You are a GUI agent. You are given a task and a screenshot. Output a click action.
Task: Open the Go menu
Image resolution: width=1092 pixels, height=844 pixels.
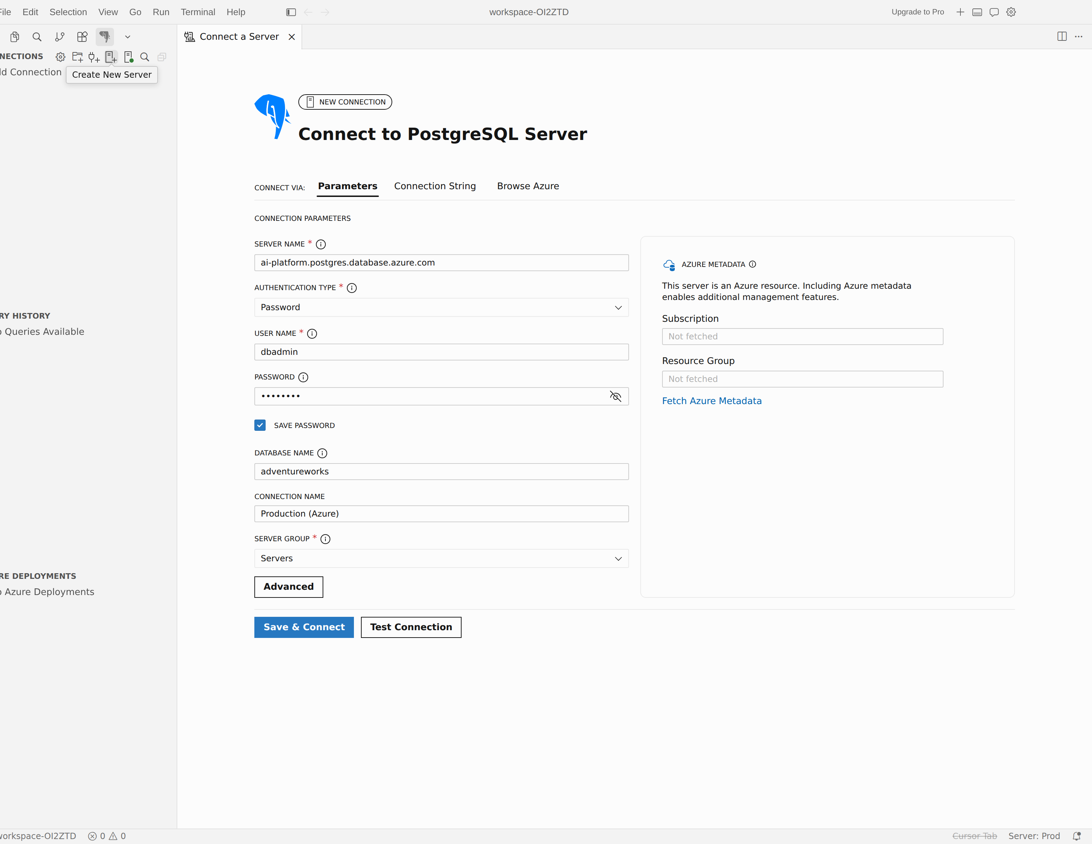click(135, 12)
